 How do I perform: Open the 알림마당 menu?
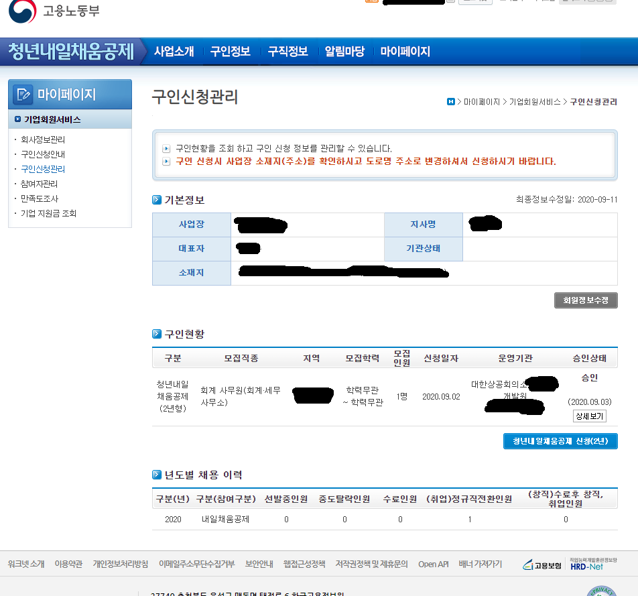[344, 52]
